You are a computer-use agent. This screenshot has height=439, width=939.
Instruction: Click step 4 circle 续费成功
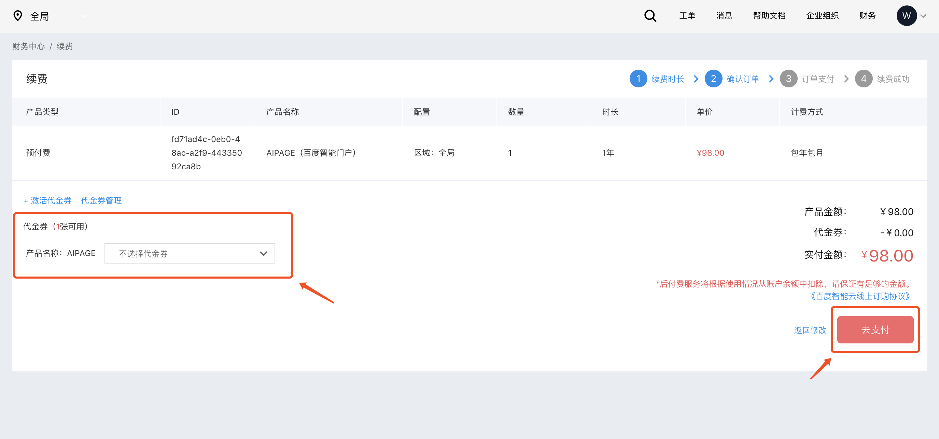(863, 79)
